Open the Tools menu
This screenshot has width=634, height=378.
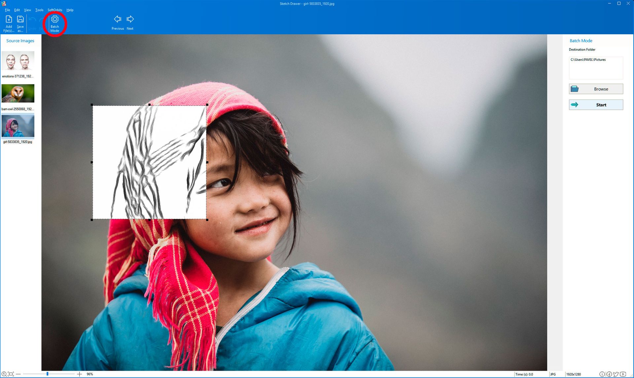pos(39,10)
